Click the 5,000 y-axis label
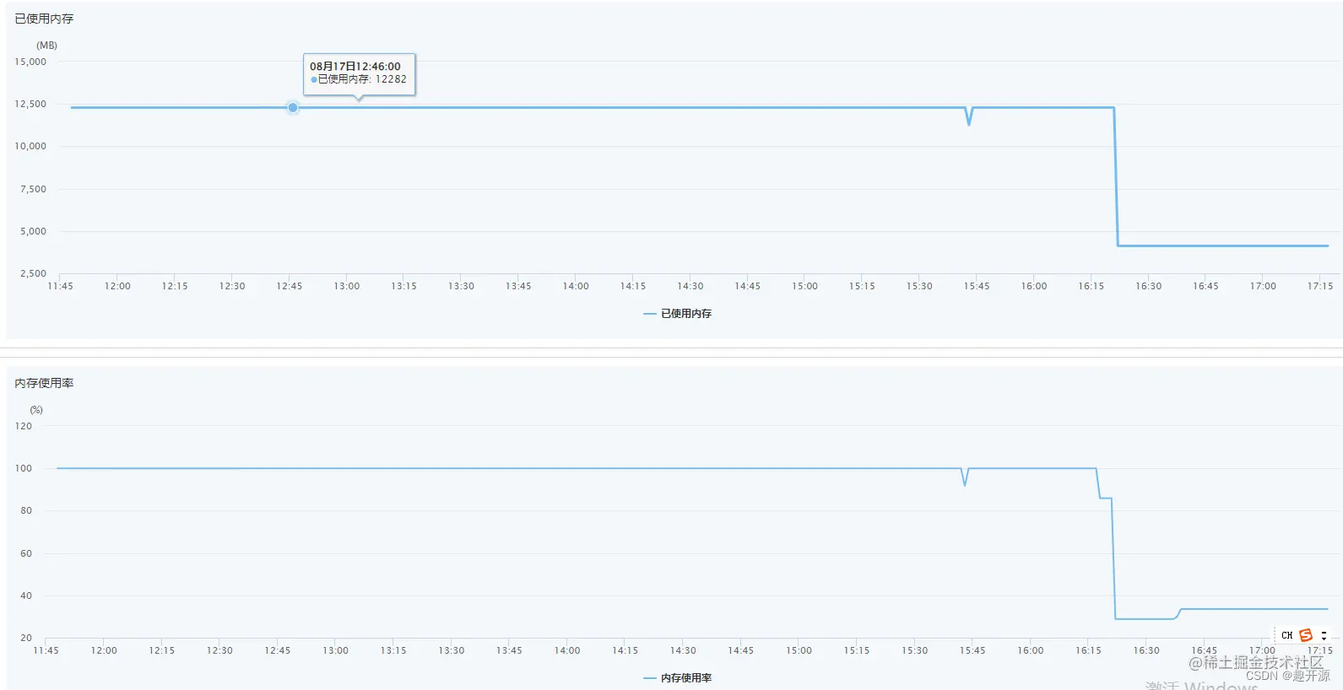This screenshot has height=690, width=1343. click(x=33, y=231)
